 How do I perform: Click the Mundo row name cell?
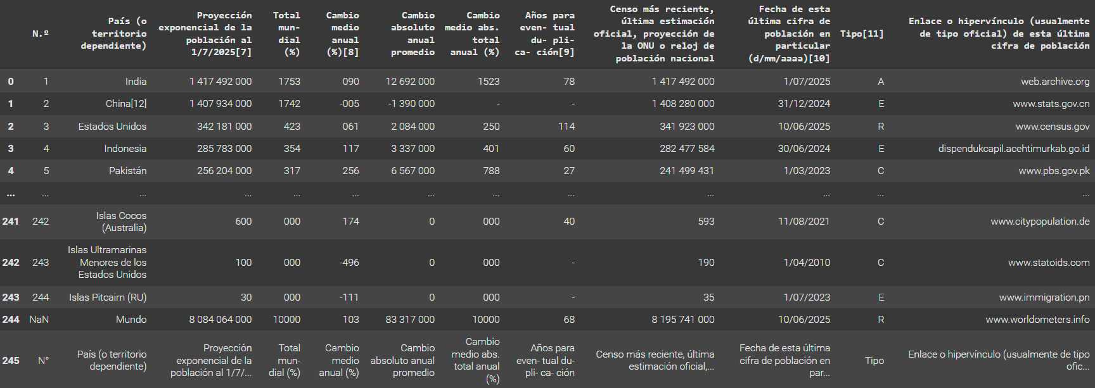point(131,320)
